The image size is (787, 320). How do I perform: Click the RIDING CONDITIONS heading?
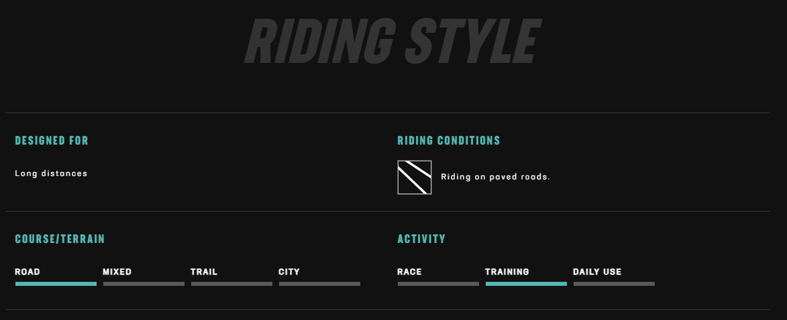tap(449, 141)
